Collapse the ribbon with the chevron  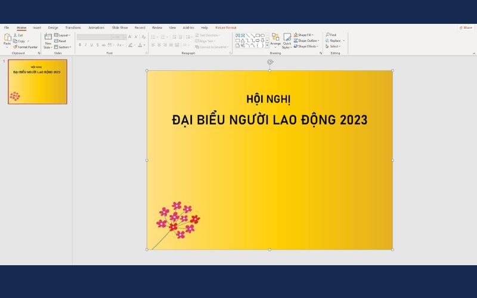[x=473, y=54]
